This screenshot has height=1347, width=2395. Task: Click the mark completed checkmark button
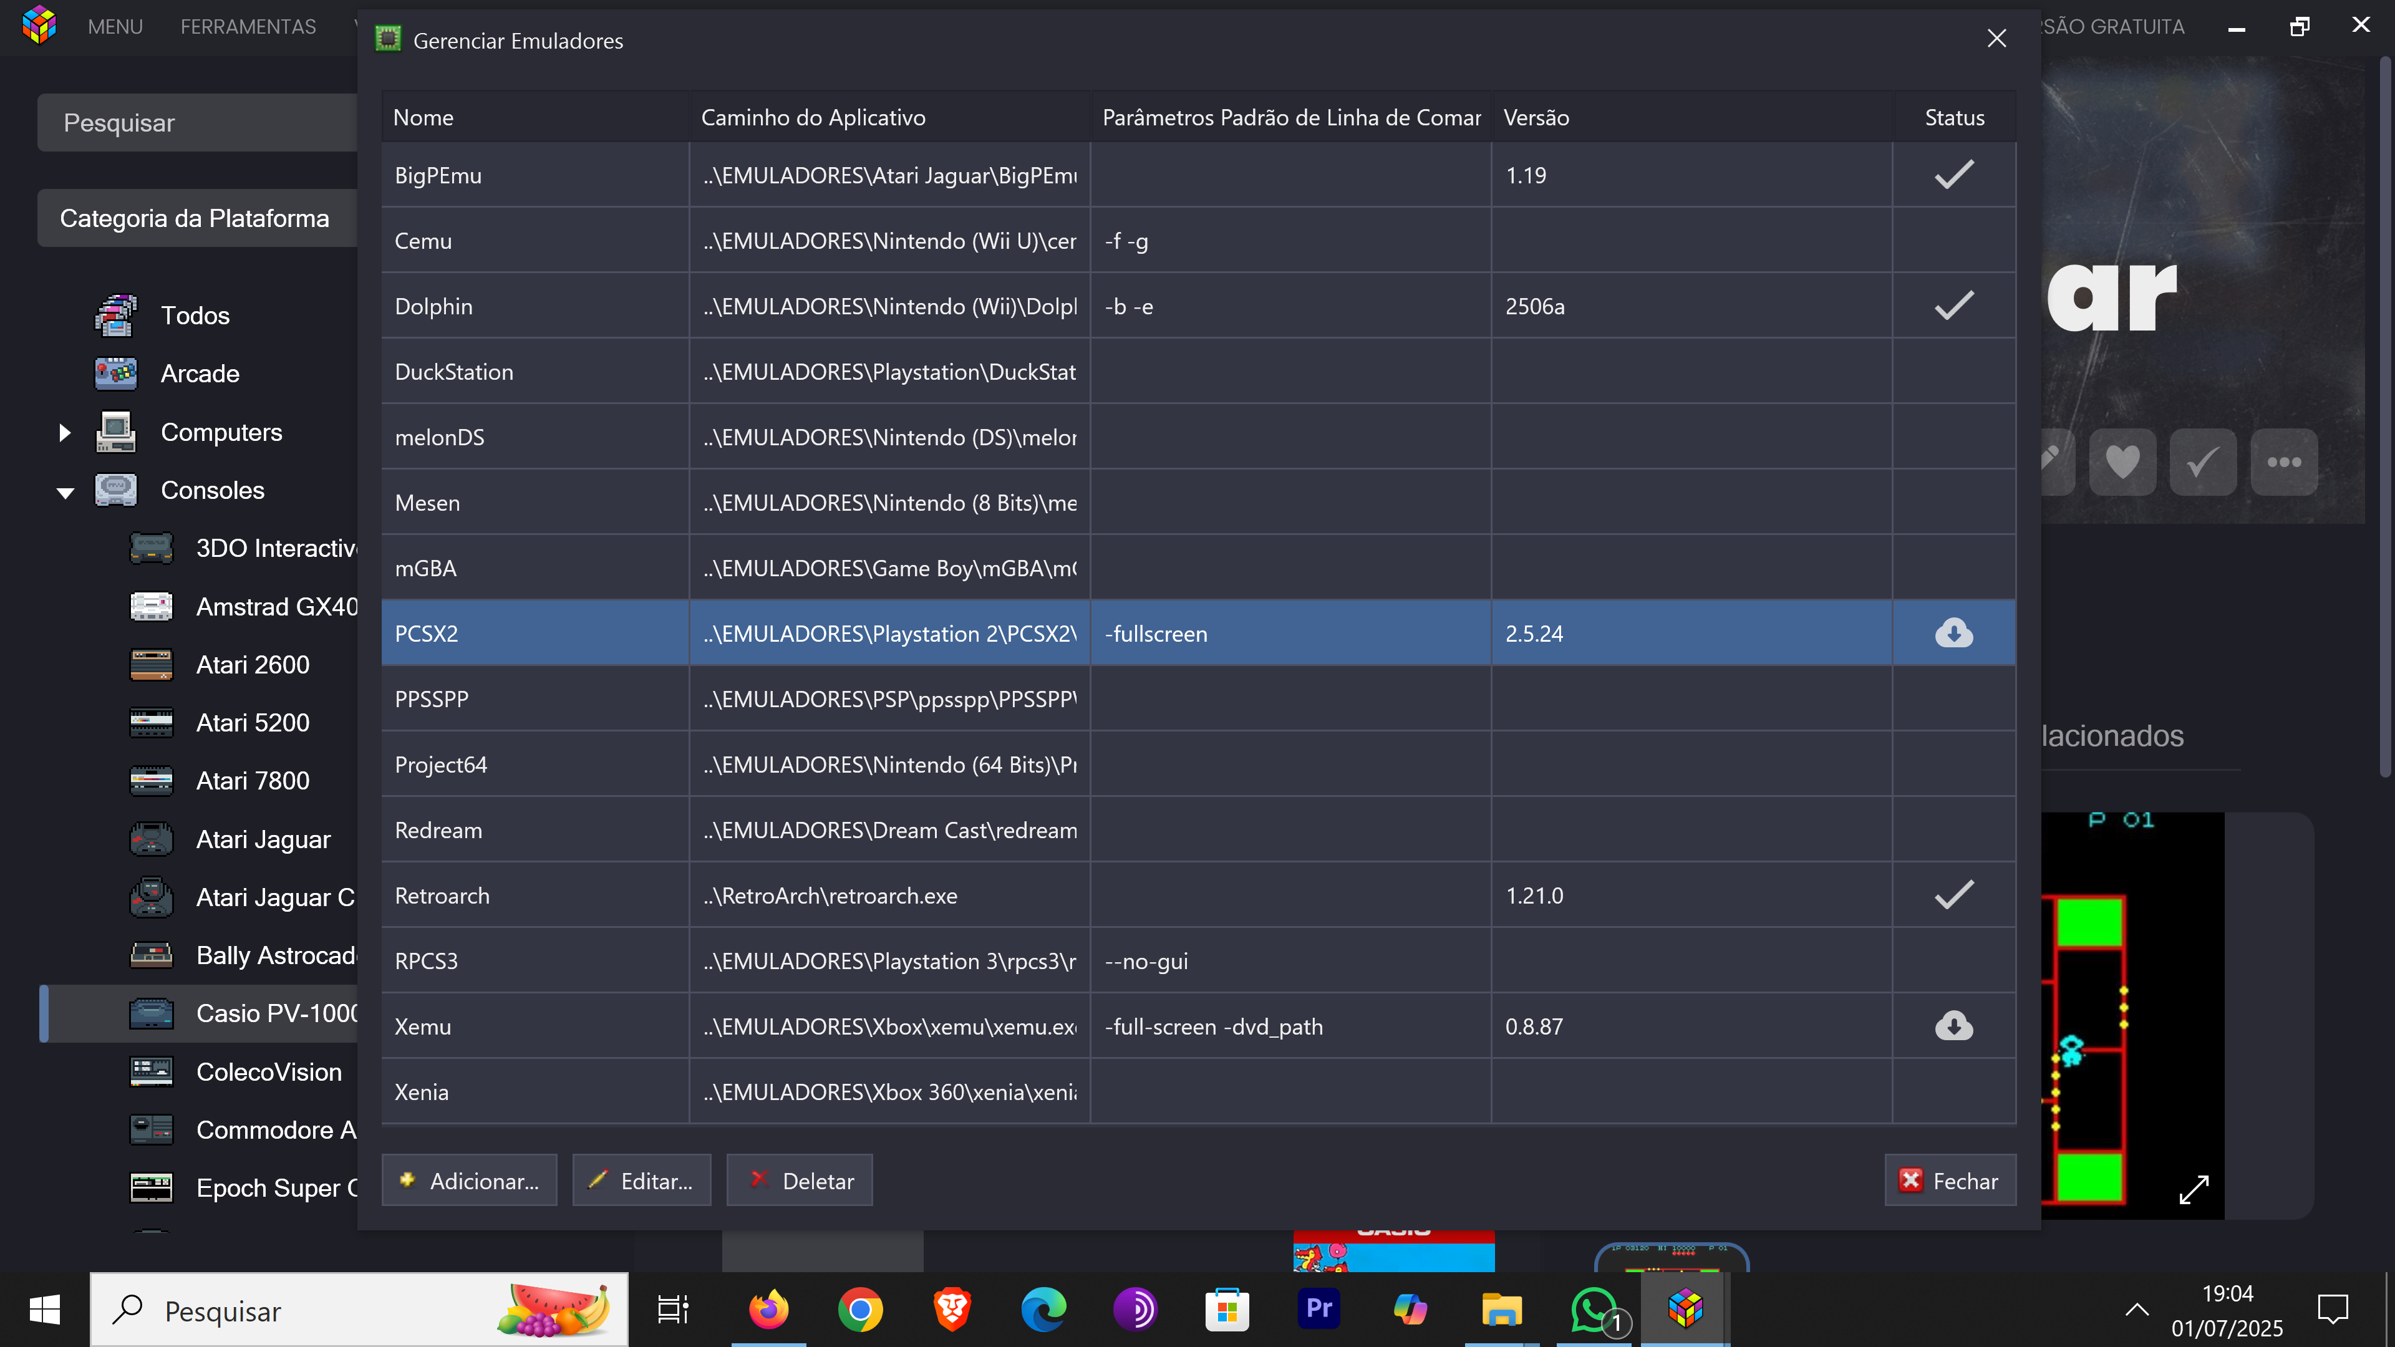(x=2202, y=462)
